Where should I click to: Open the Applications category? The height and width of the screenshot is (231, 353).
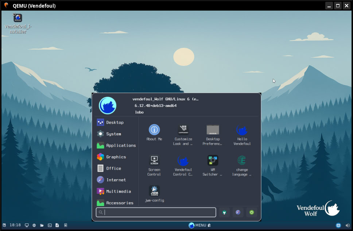116,145
